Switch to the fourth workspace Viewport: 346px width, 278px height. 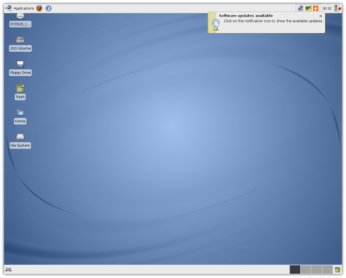click(327, 270)
